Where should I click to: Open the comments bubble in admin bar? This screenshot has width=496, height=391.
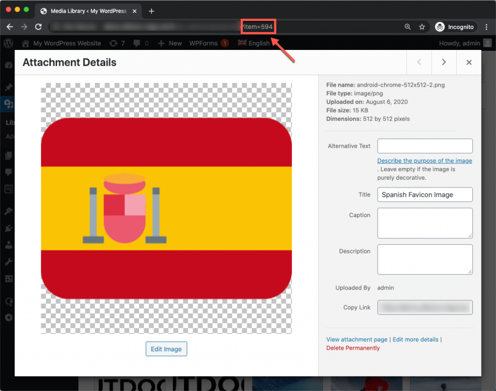click(x=141, y=43)
